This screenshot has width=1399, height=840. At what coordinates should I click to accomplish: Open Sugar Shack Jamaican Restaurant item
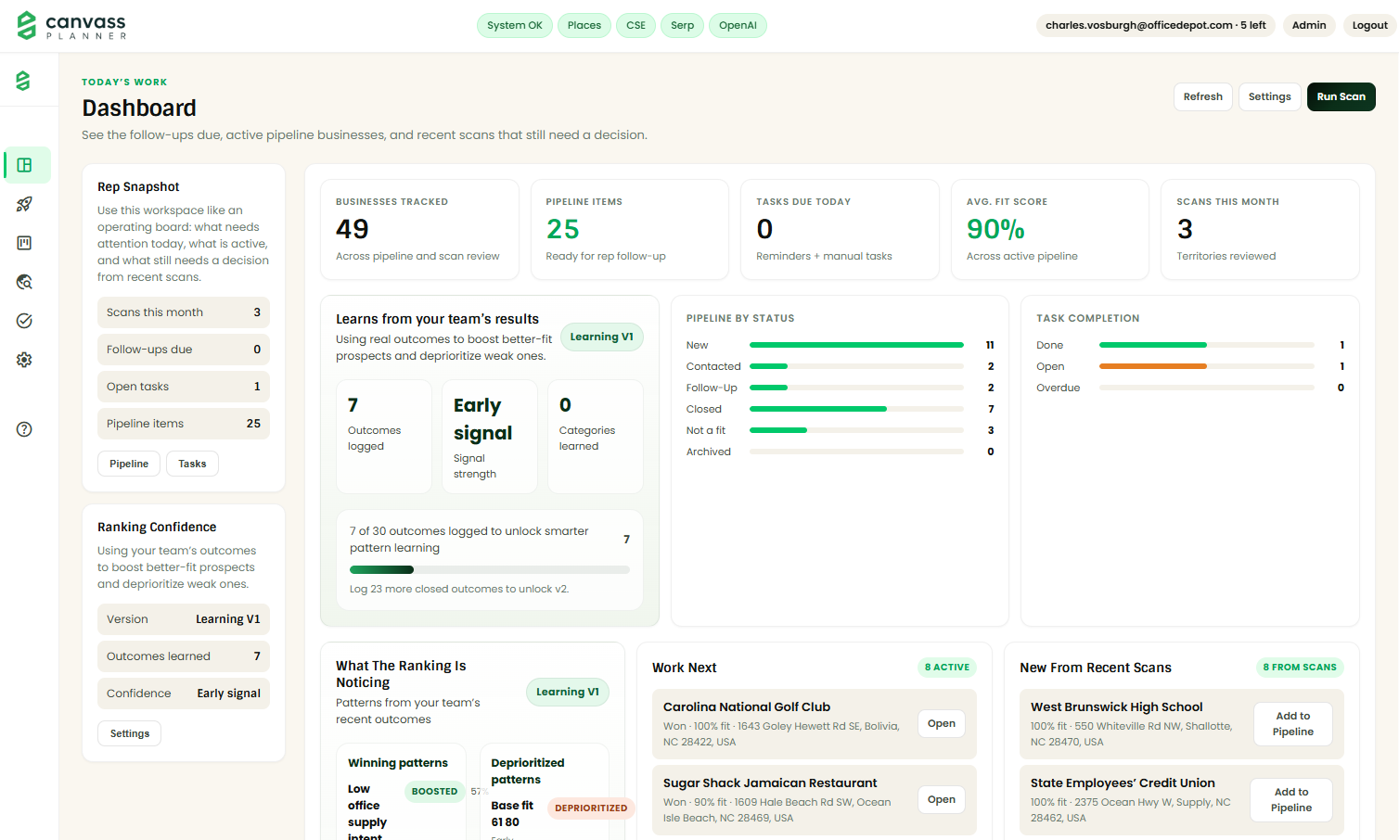942,799
